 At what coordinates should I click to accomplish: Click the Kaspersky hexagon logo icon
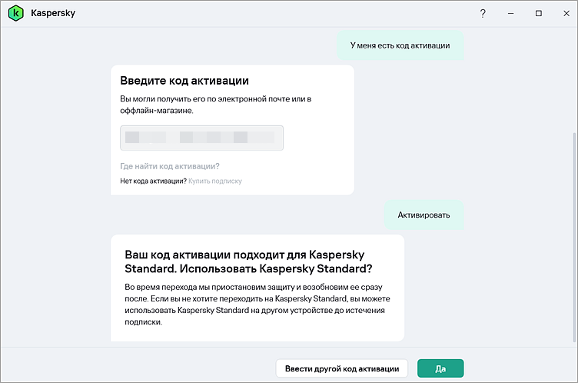point(15,13)
